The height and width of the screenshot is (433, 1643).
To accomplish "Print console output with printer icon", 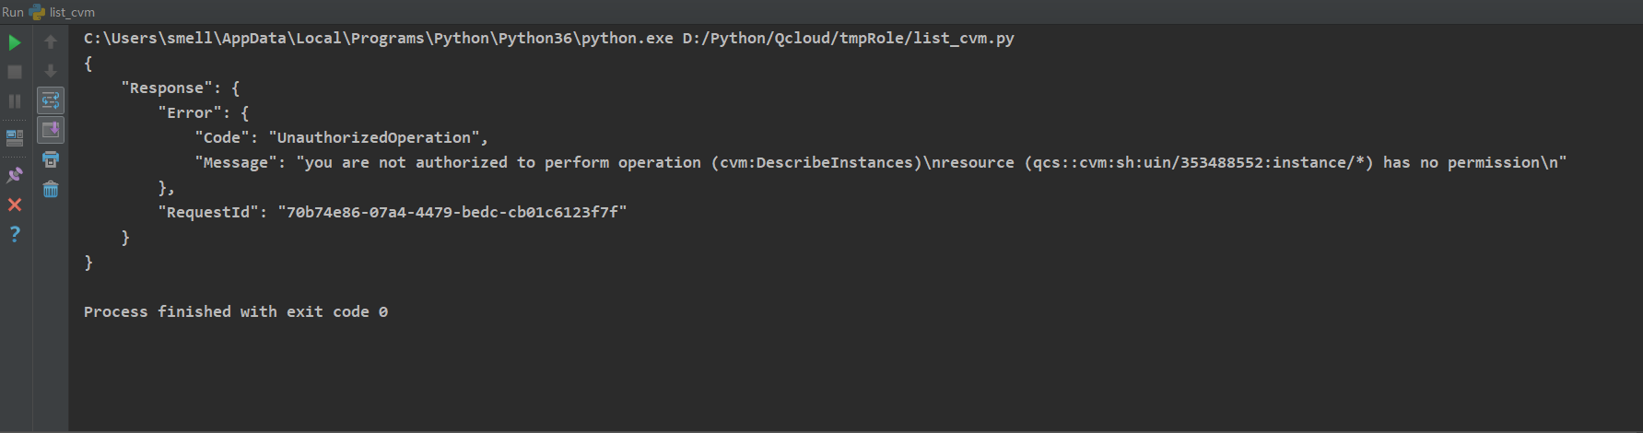I will point(51,159).
